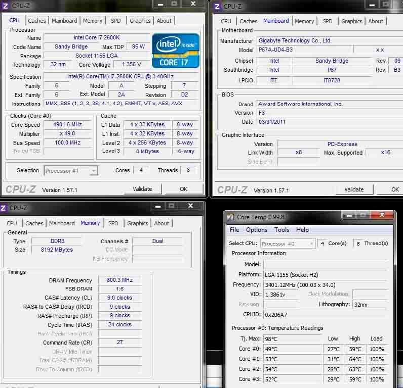Switch to Graphics tab in the Memory window
This screenshot has width=403, height=388.
(x=138, y=223)
